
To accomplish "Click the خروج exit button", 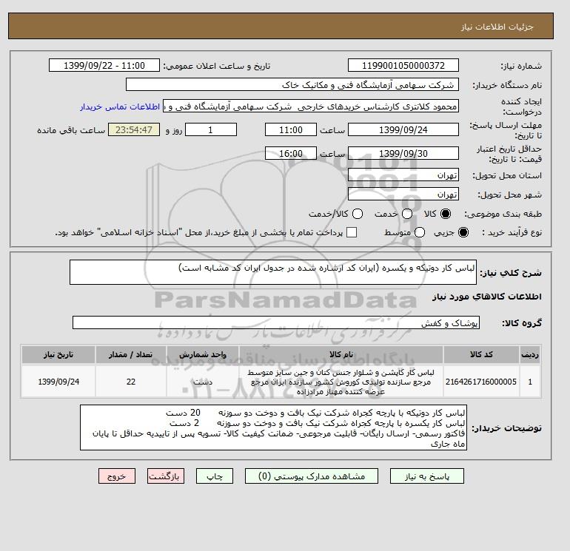I will coord(117,476).
